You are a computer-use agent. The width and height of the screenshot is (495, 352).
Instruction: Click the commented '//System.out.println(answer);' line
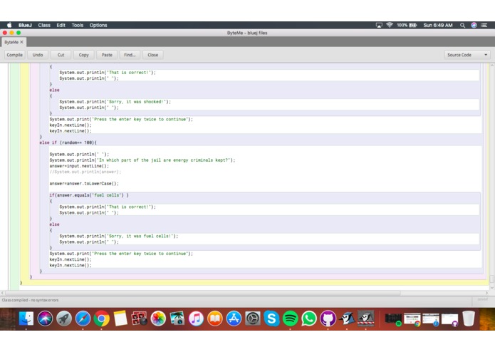[x=85, y=172]
